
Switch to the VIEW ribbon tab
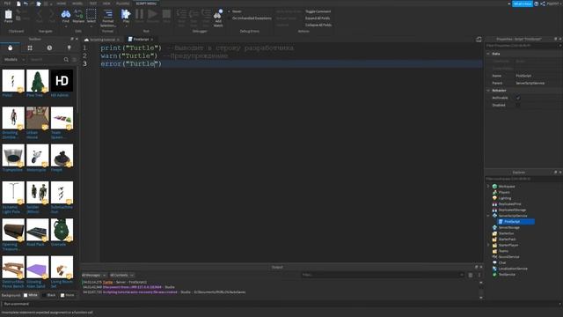point(106,4)
